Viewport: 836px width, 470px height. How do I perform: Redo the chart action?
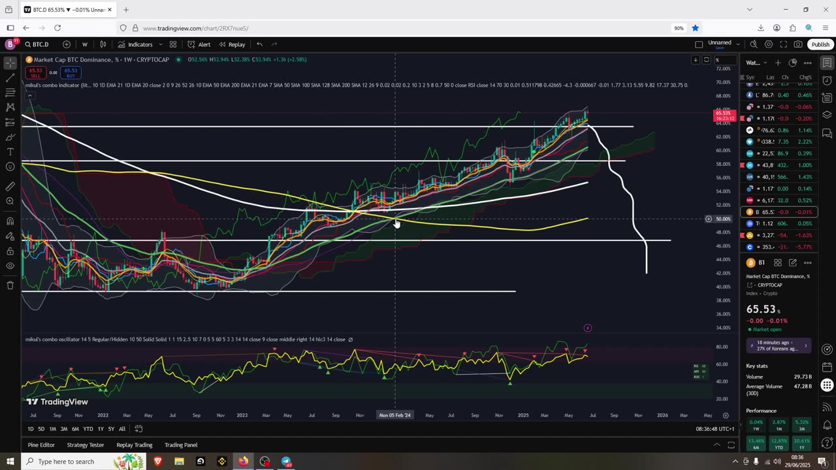tap(274, 44)
